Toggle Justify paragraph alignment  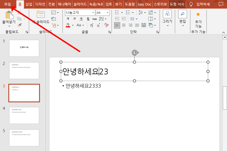[x=137, y=25]
